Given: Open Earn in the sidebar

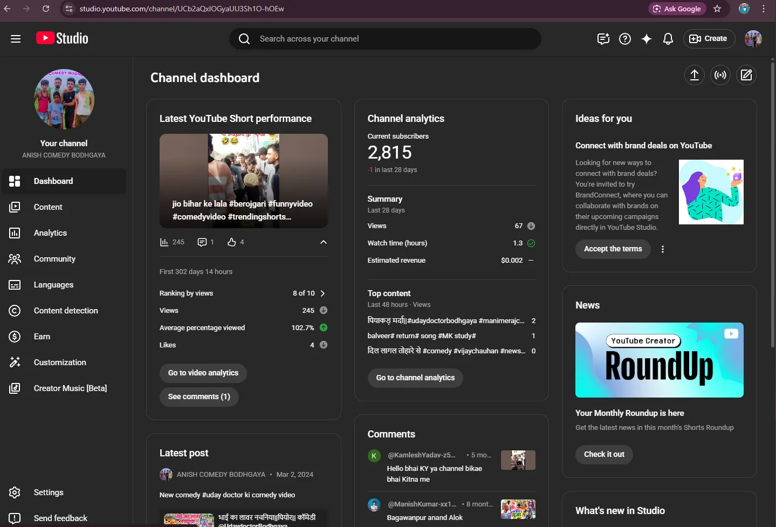Looking at the screenshot, I should click(x=64, y=337).
